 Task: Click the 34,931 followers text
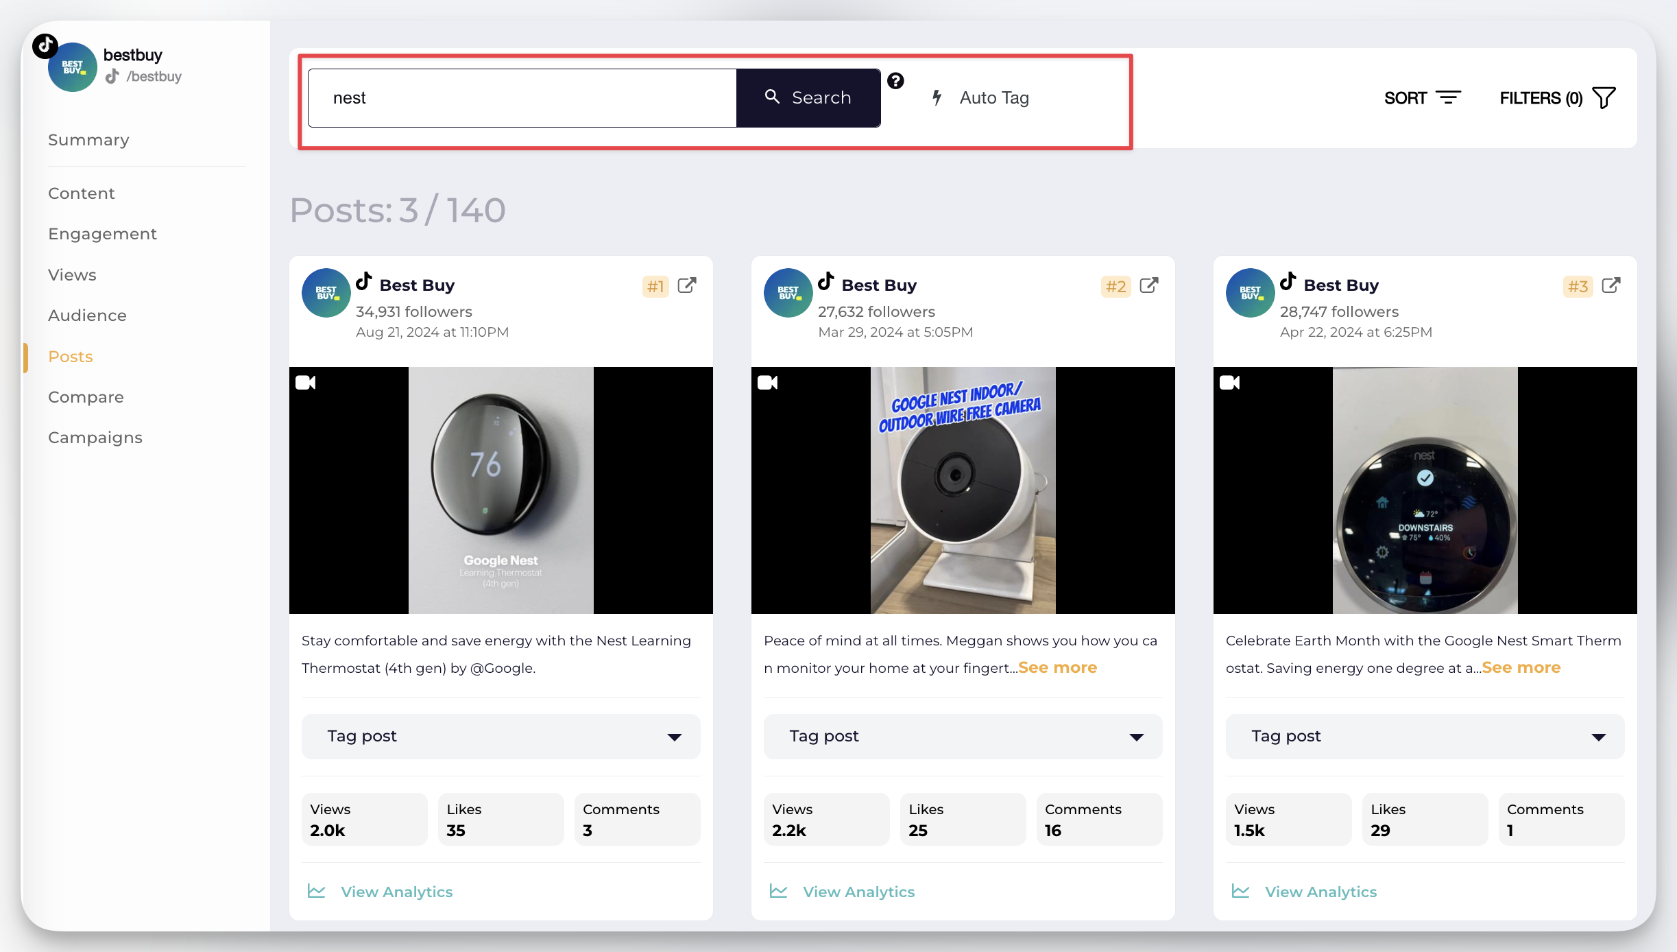[x=414, y=311]
